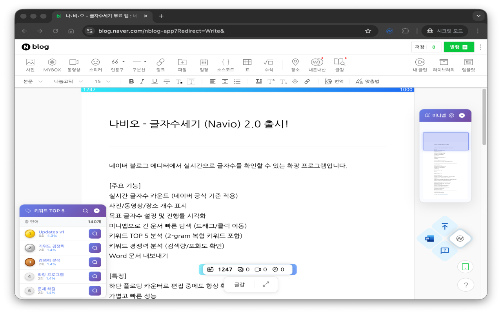Insert a 링크 link
The width and height of the screenshot is (502, 314).
pyautogui.click(x=160, y=65)
